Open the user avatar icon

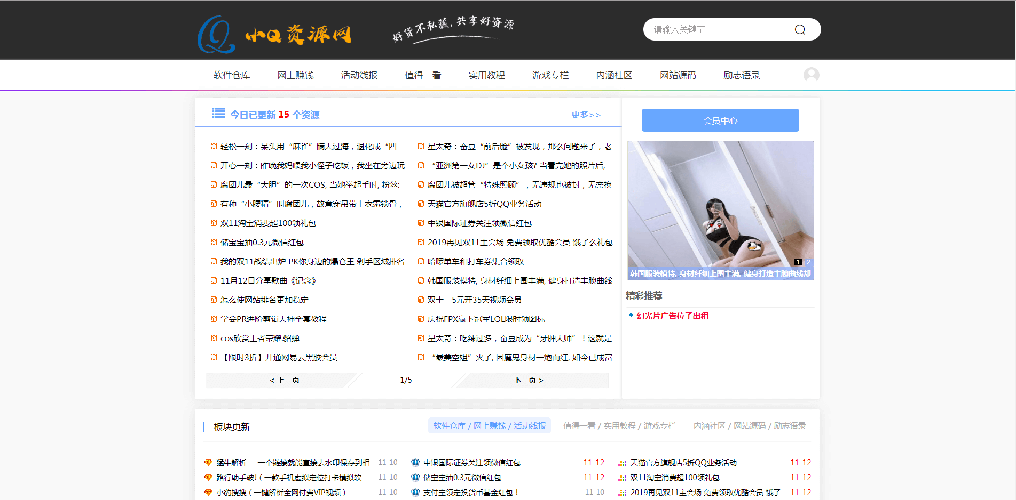click(x=811, y=75)
